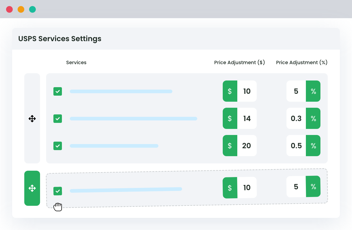Click the "Price Adjustment ($)" column header
This screenshot has width=352, height=230.
[239, 62]
